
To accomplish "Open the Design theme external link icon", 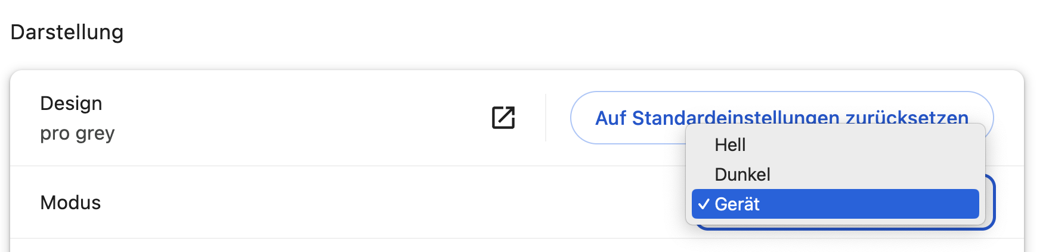I will (503, 118).
